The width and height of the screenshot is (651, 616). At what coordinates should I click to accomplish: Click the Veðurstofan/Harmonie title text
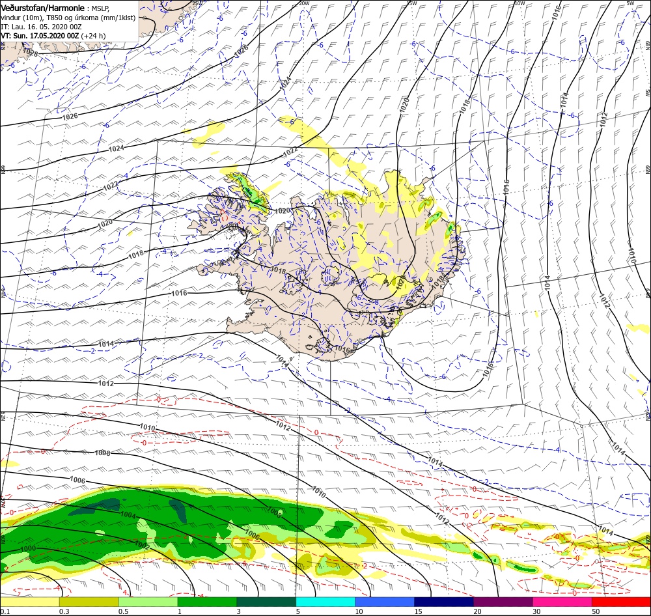(43, 8)
